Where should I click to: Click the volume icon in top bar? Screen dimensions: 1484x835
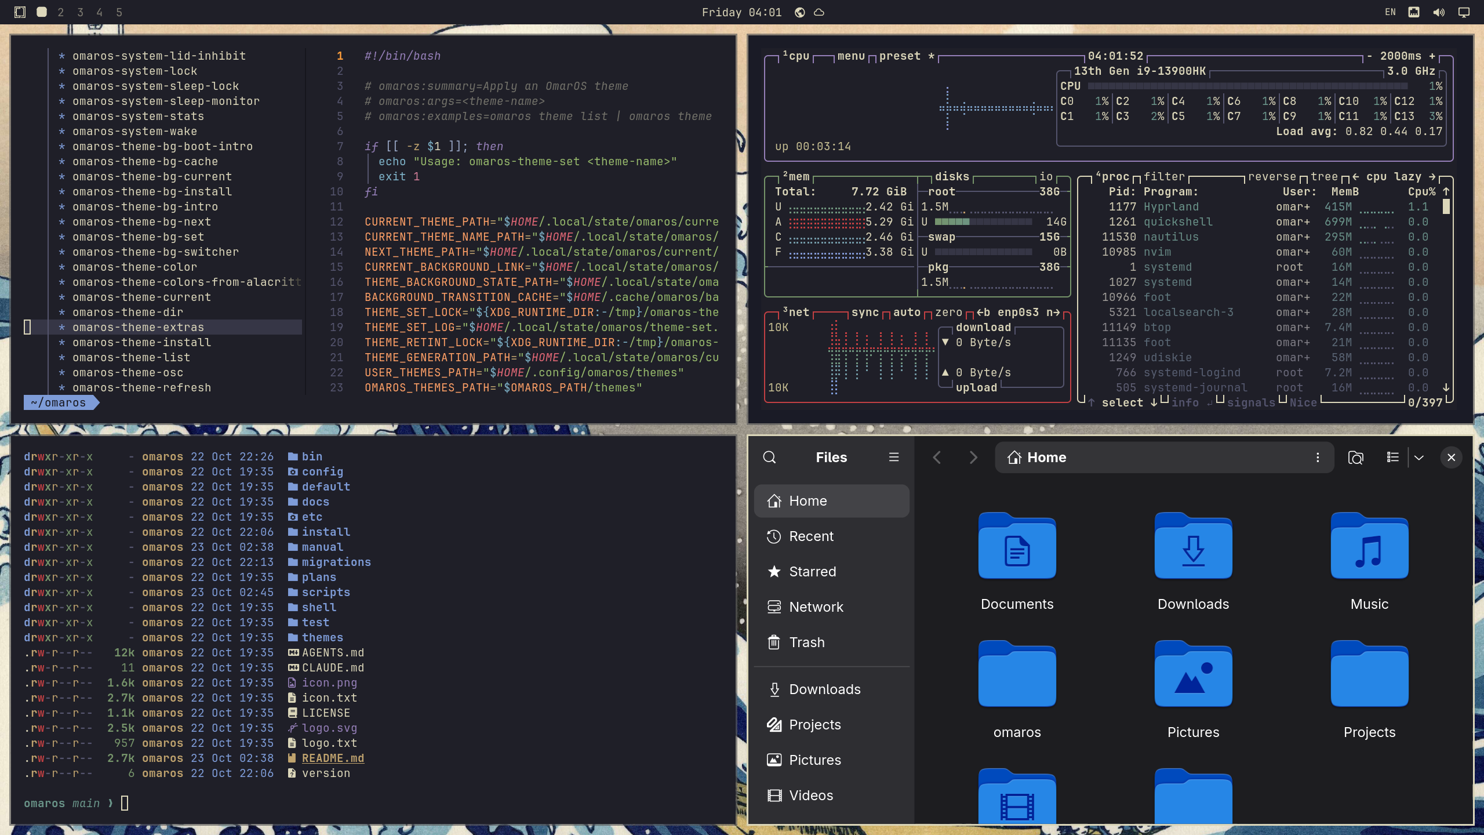[x=1439, y=12]
